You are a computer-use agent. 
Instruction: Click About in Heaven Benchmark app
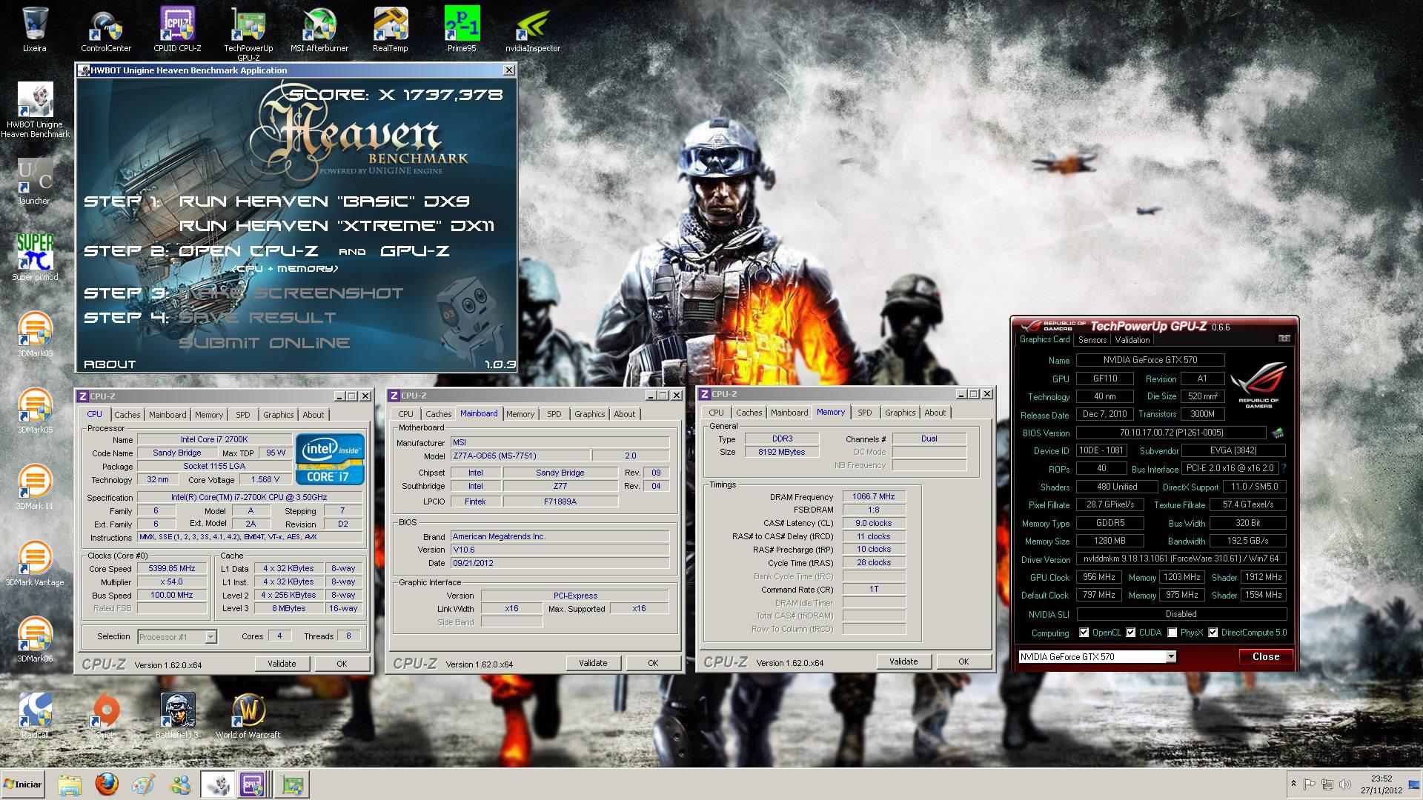tap(110, 364)
